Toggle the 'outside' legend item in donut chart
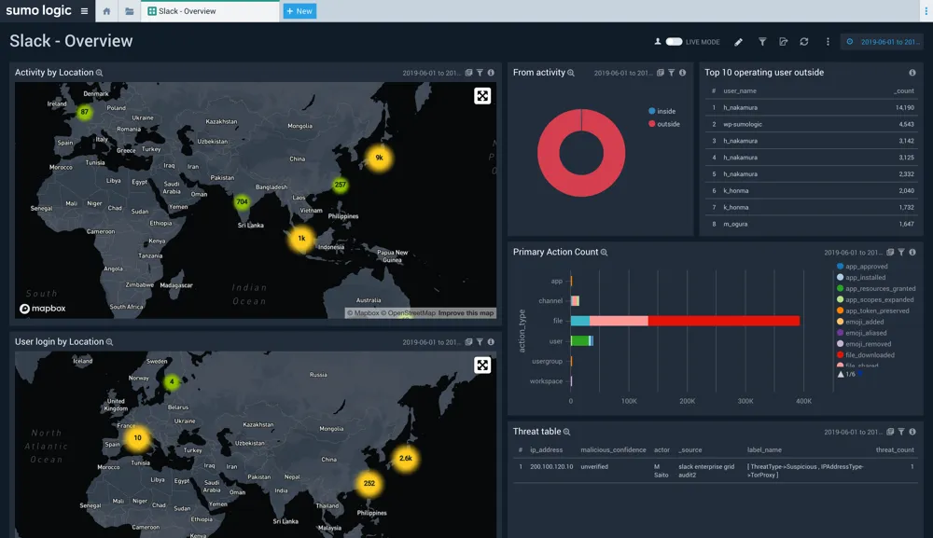 667,124
